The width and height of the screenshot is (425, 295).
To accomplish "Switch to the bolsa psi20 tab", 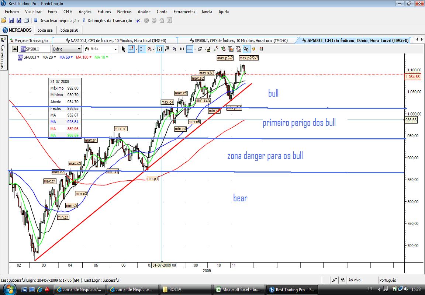I will [69, 30].
